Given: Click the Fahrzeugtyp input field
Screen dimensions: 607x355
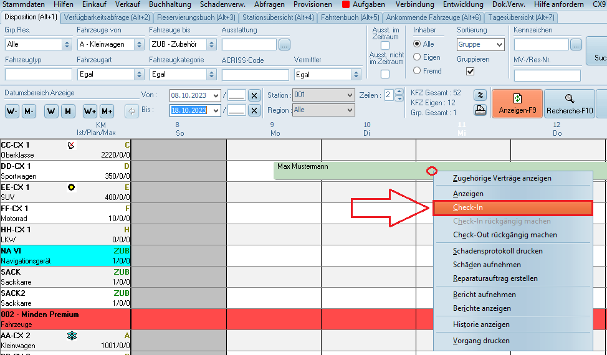Looking at the screenshot, I should pyautogui.click(x=39, y=75).
